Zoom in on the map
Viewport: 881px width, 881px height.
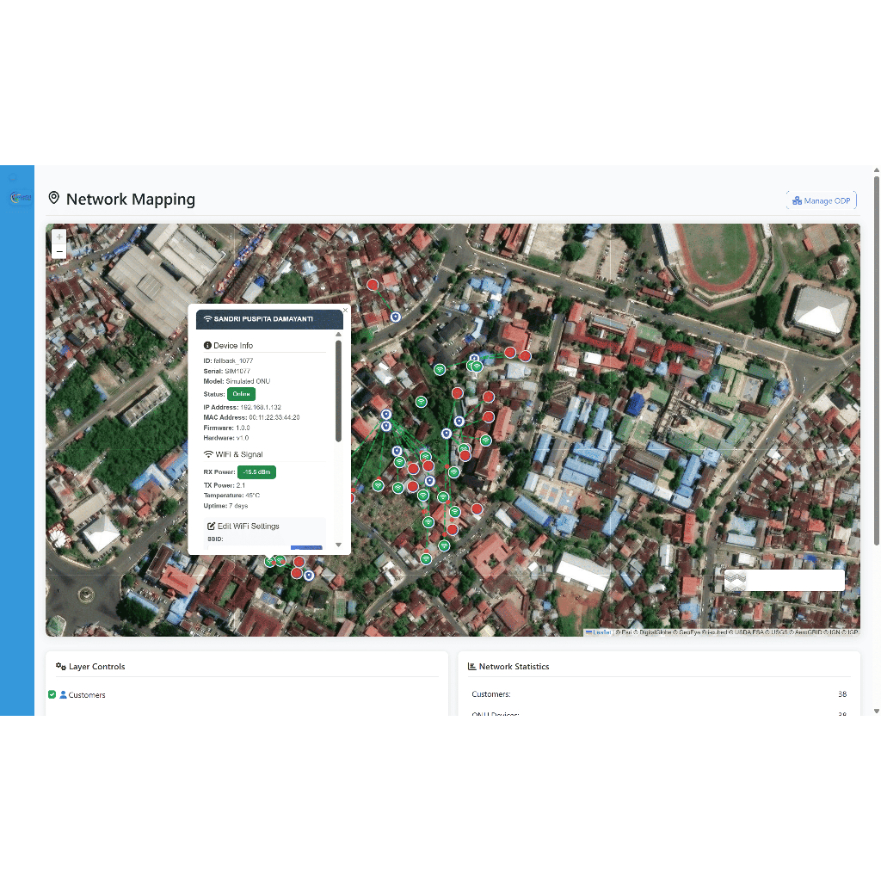(59, 237)
